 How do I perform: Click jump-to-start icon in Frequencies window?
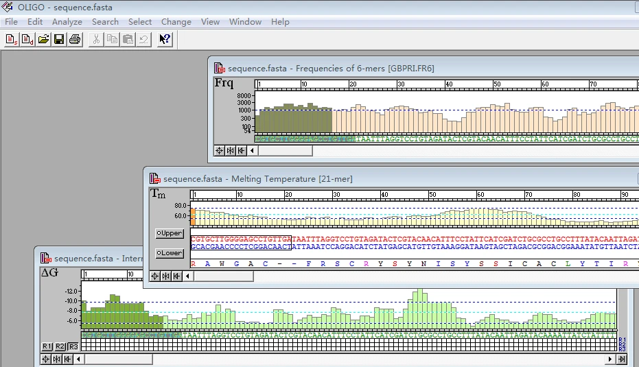coord(241,151)
